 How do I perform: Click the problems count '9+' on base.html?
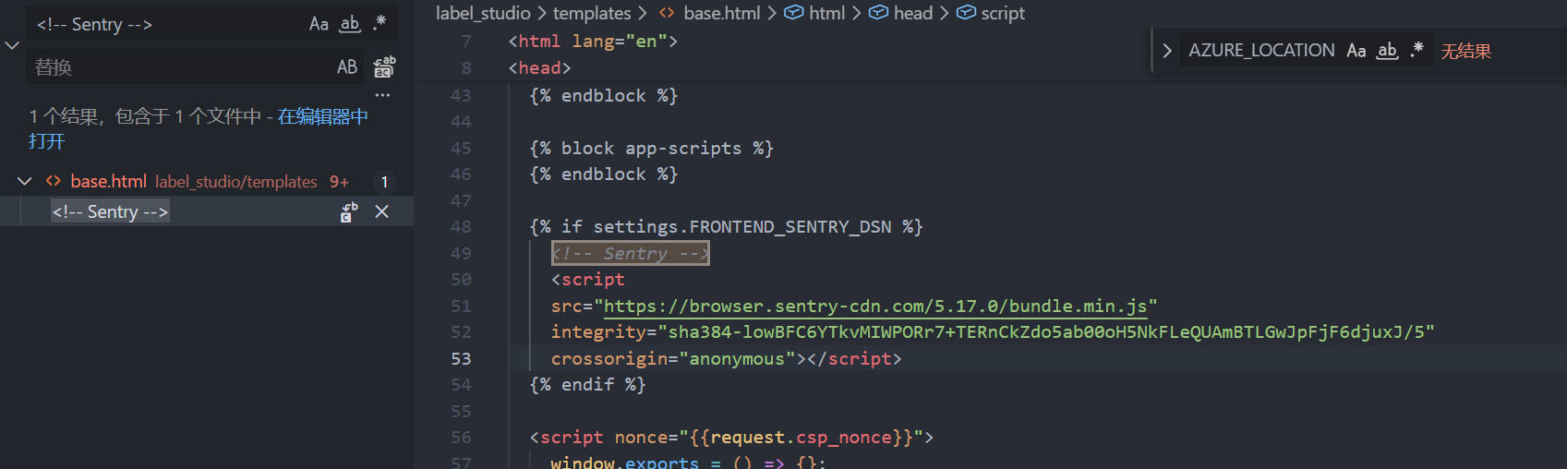coord(339,182)
